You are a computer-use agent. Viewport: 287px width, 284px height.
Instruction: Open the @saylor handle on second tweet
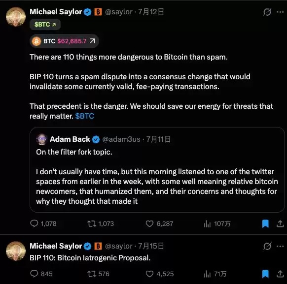pyautogui.click(x=119, y=246)
